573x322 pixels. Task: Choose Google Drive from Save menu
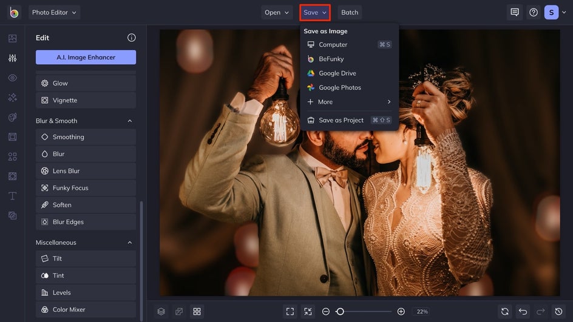tap(337, 73)
